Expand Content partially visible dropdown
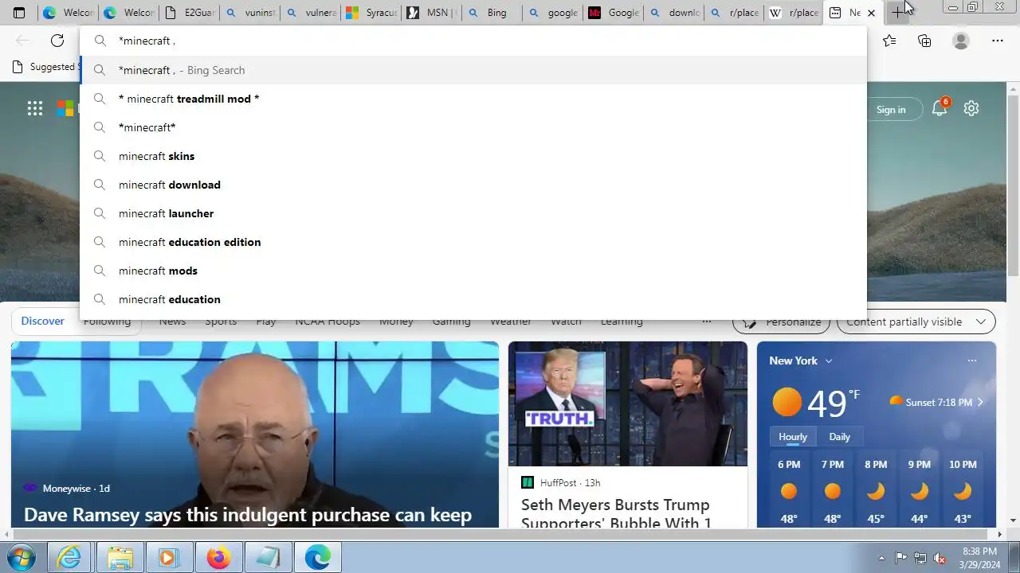This screenshot has height=573, width=1020. tap(916, 322)
